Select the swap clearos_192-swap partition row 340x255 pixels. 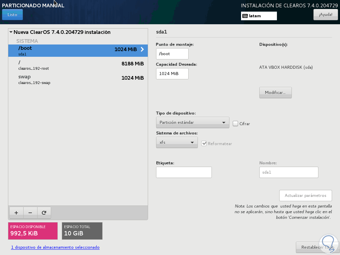coord(78,79)
